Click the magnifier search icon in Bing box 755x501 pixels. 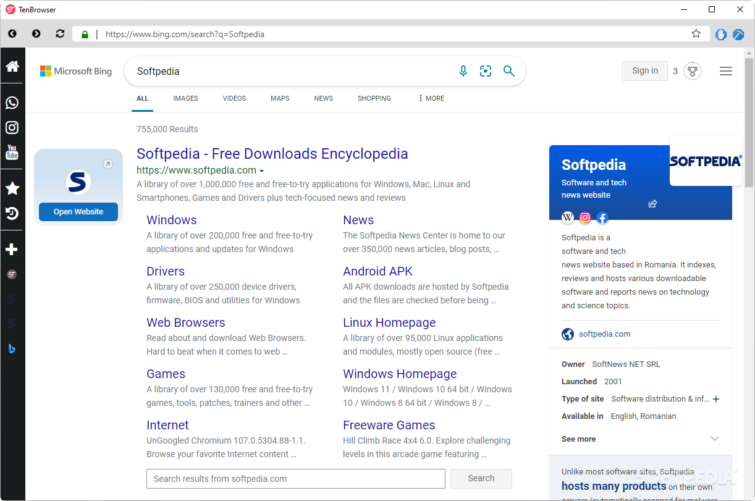(508, 71)
